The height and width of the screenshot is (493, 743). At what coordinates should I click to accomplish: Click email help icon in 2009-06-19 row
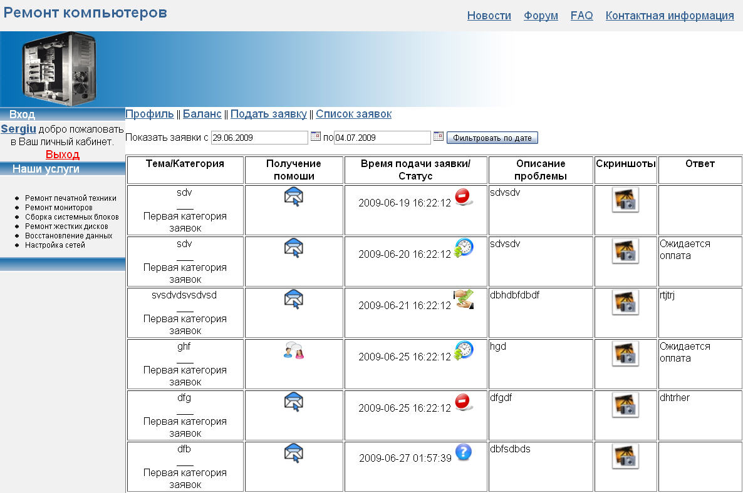tap(294, 196)
